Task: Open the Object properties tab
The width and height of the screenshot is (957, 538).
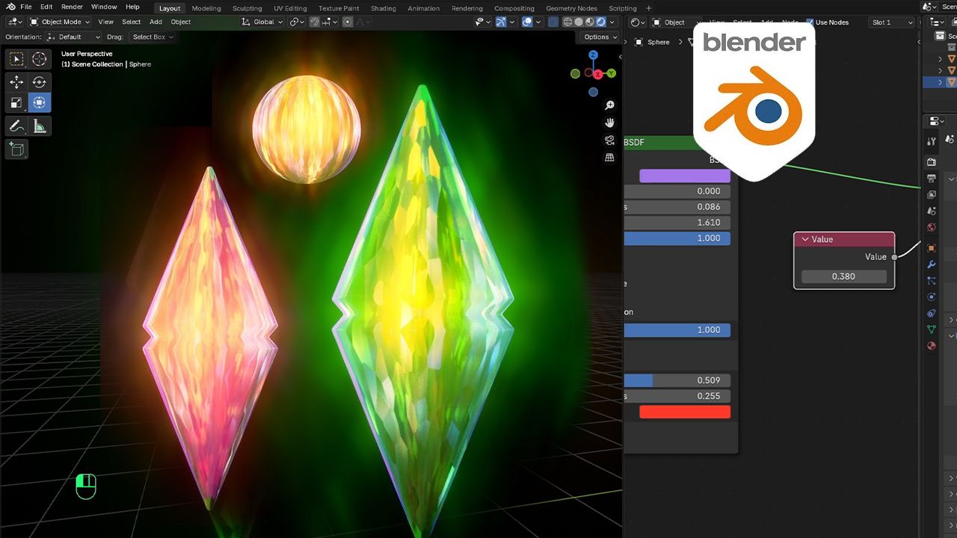Action: pos(932,247)
